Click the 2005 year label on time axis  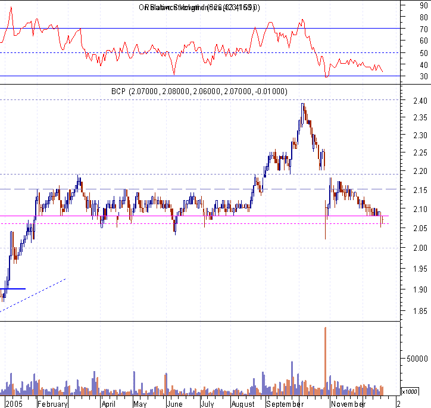point(14,404)
